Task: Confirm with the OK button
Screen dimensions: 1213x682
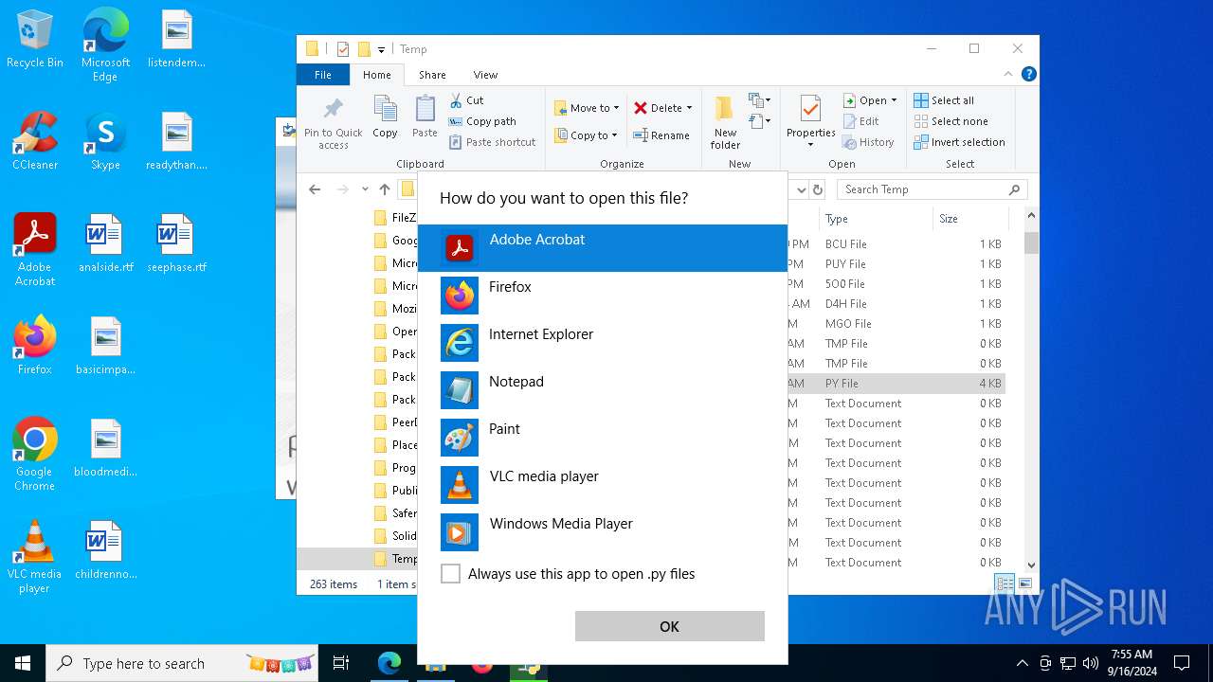Action: [669, 626]
